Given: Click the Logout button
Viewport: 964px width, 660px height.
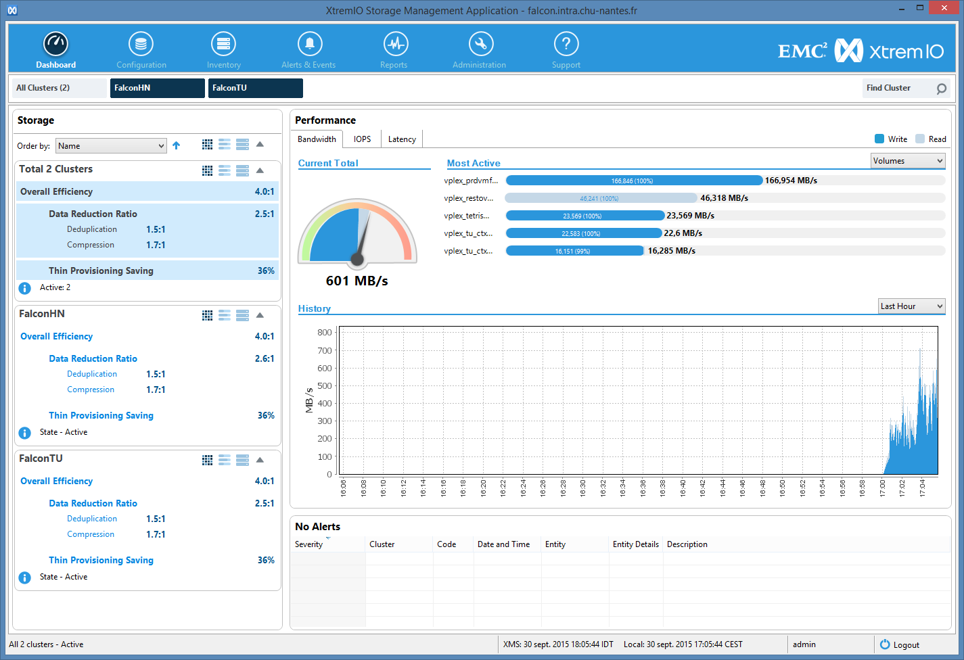Looking at the screenshot, I should [x=900, y=645].
